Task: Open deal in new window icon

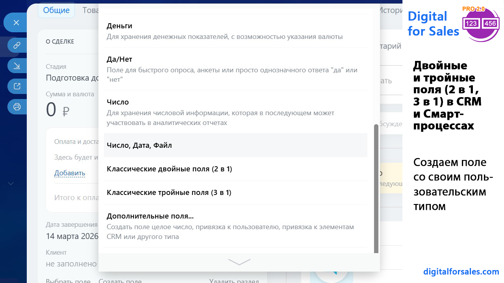Action: (17, 86)
